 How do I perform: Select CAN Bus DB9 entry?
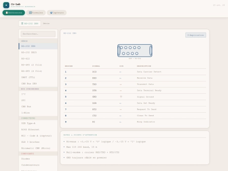click(x=38, y=84)
